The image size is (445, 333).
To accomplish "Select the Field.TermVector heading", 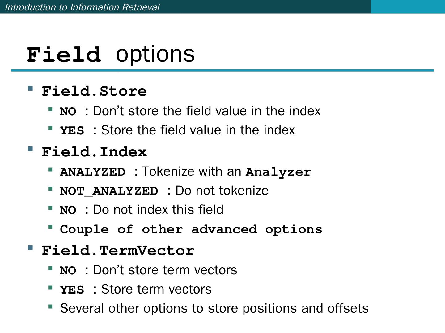I will coord(118,250).
